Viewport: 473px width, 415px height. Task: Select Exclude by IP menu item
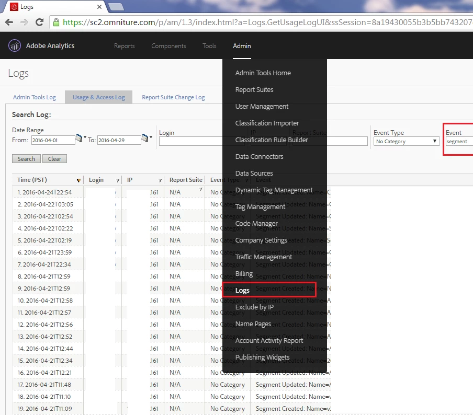(x=254, y=307)
